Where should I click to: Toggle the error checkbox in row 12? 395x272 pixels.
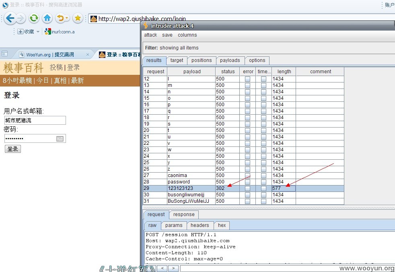point(248,79)
